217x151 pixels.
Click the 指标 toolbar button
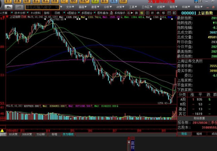[47, 13]
